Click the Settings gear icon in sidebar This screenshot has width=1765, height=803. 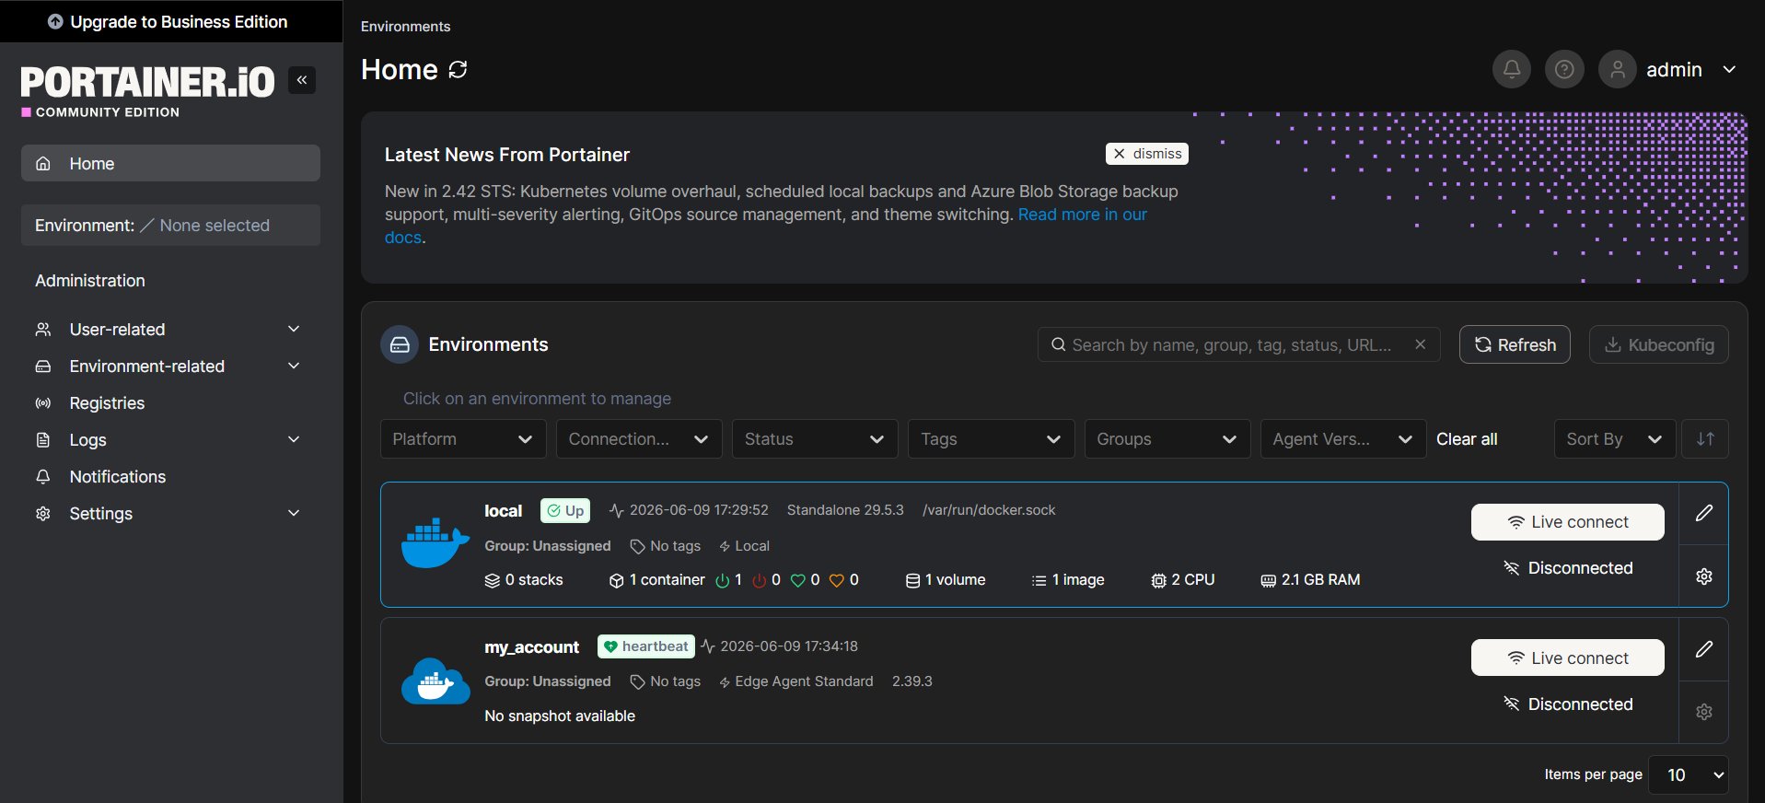click(x=43, y=514)
